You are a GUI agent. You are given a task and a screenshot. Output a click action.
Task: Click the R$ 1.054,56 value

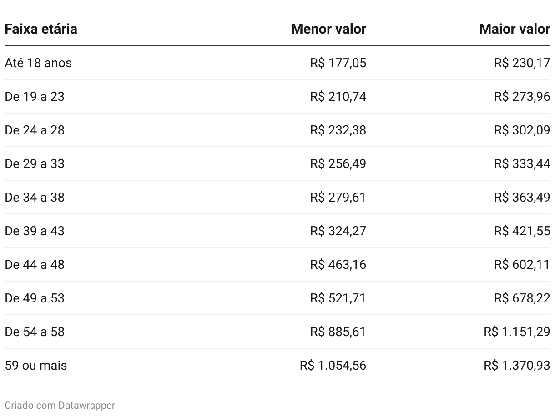(333, 365)
